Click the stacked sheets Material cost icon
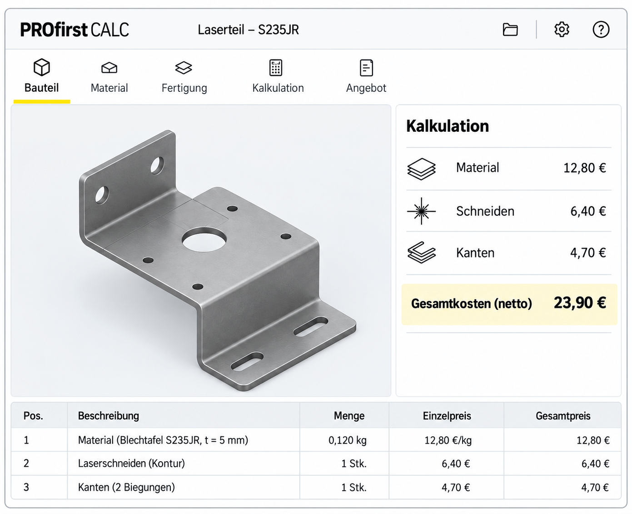 click(x=422, y=169)
